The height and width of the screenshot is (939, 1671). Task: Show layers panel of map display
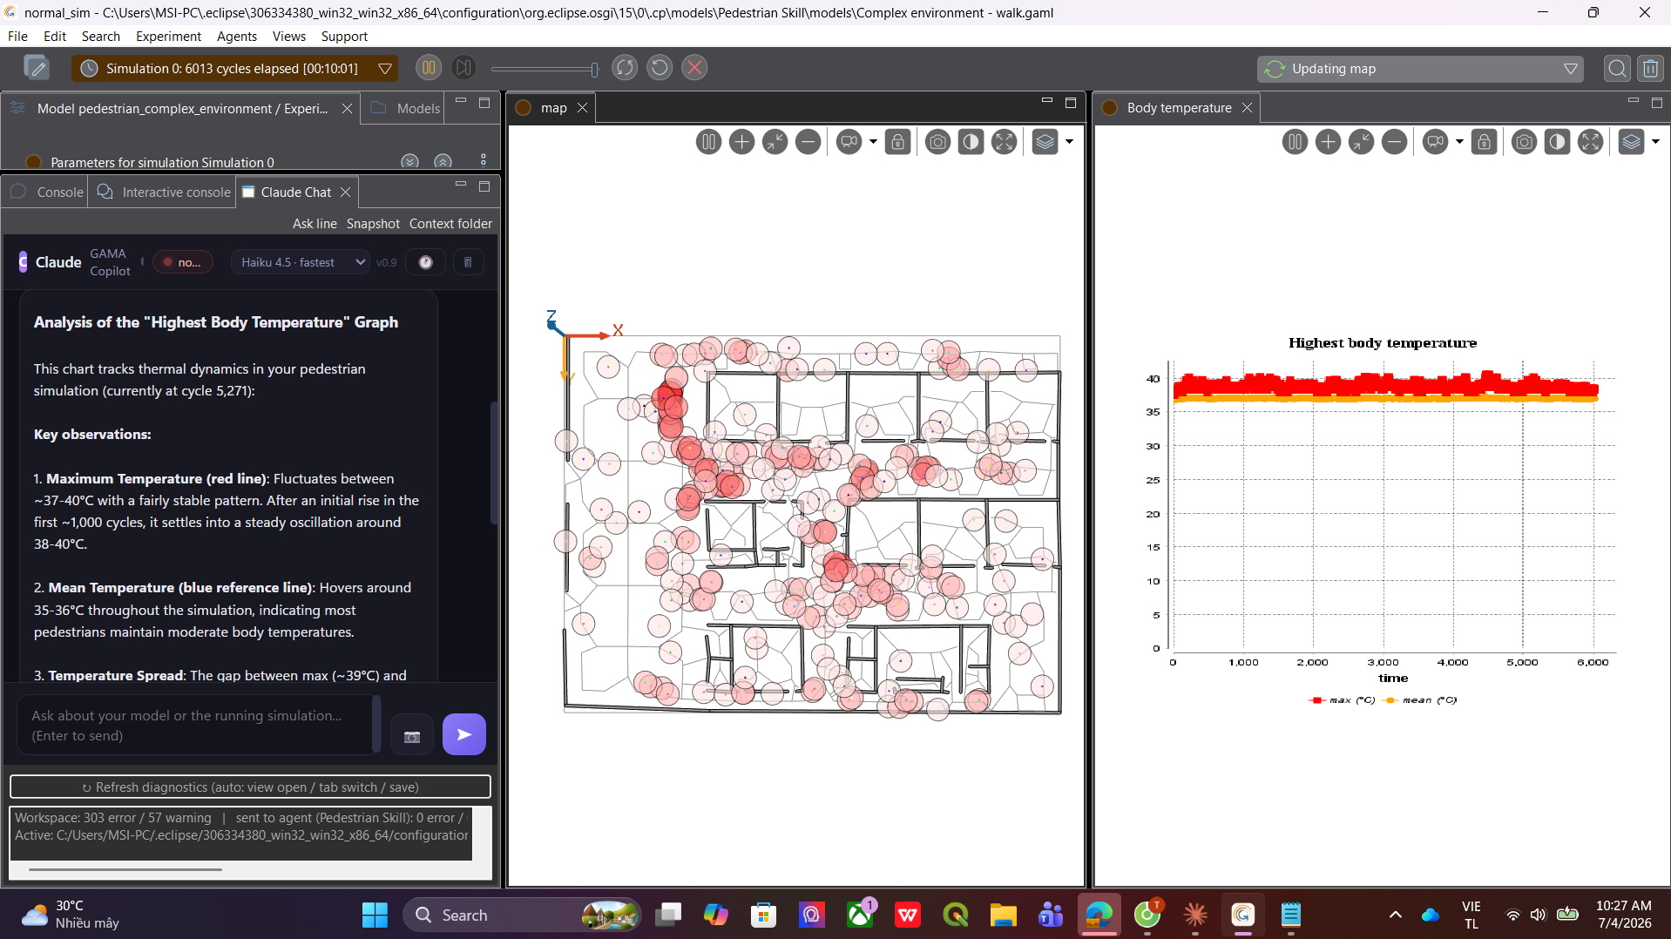[1045, 142]
